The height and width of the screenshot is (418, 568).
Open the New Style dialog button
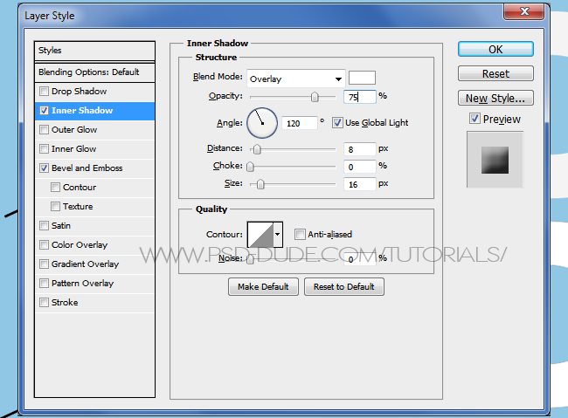[x=495, y=98]
